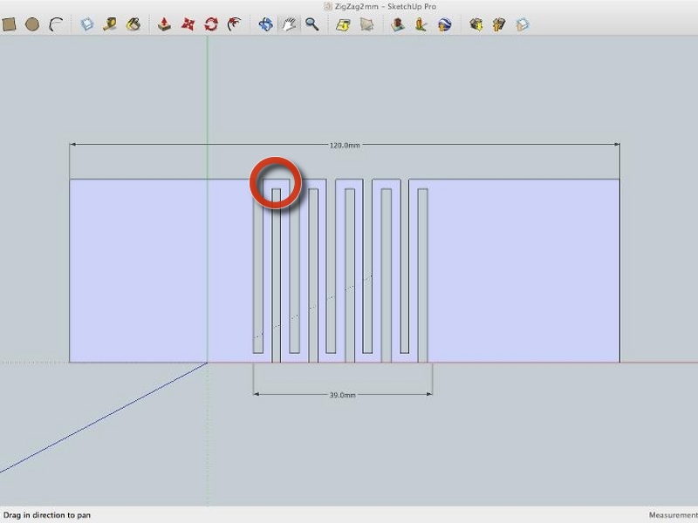Viewport: 698px width, 523px height.
Task: Select the Zoom magnifier tool
Action: click(x=312, y=24)
